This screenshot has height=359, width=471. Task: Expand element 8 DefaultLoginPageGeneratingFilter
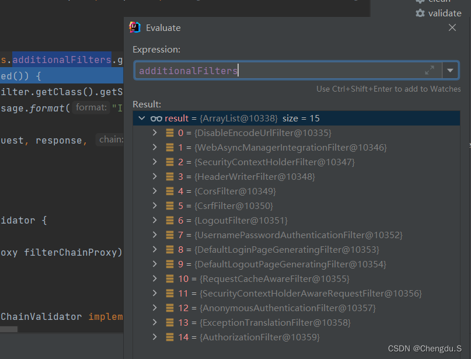155,249
